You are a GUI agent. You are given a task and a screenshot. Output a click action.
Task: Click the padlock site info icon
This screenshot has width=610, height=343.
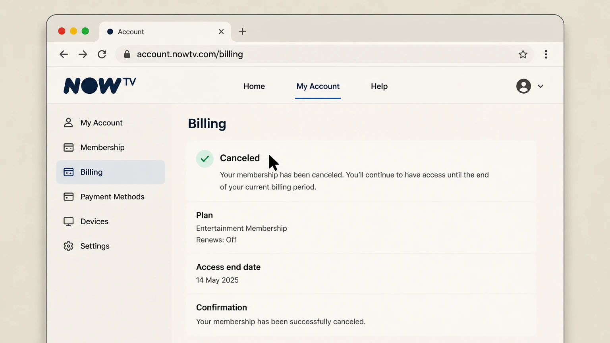tap(127, 54)
